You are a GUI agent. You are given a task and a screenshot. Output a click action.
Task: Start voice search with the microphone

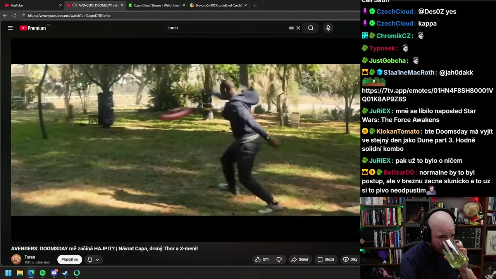[328, 28]
